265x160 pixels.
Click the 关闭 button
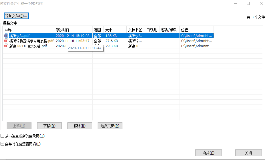point(248,153)
